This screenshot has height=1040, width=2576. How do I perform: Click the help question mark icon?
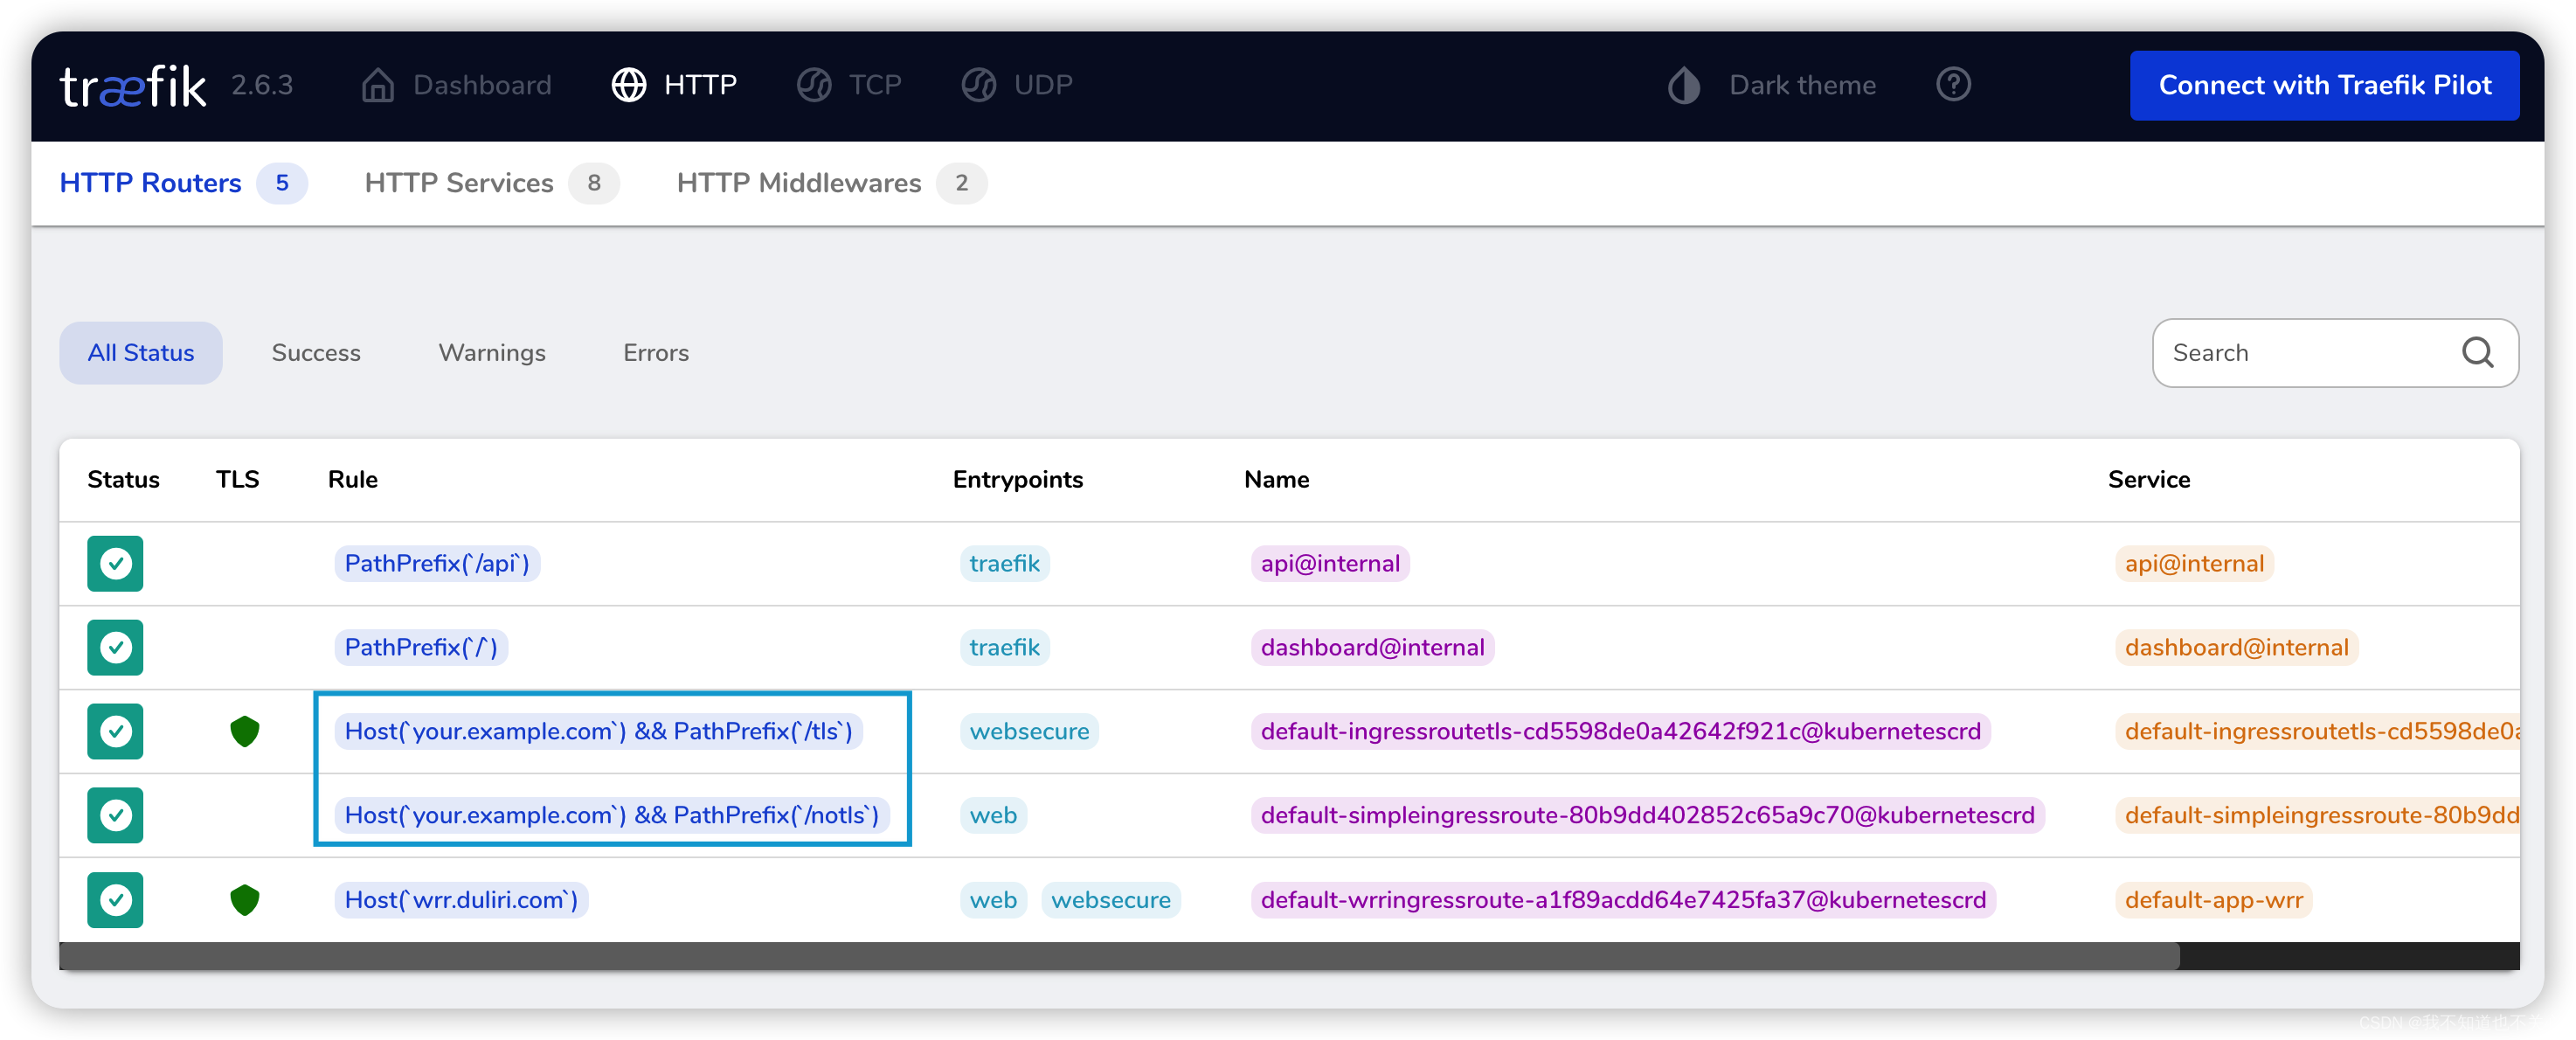(1952, 85)
